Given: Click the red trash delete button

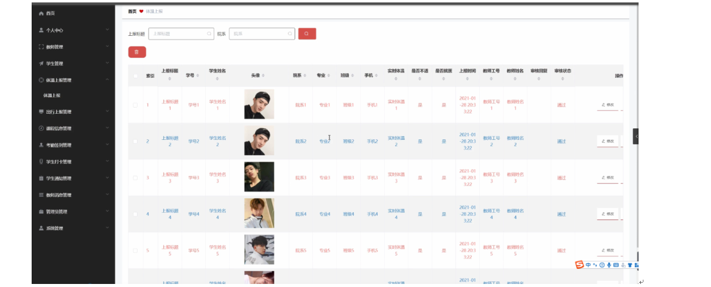Looking at the screenshot, I should click(137, 52).
